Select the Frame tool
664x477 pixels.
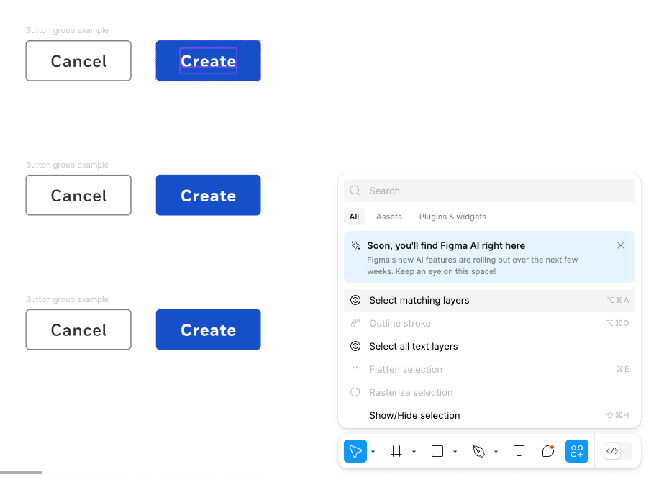pos(396,451)
